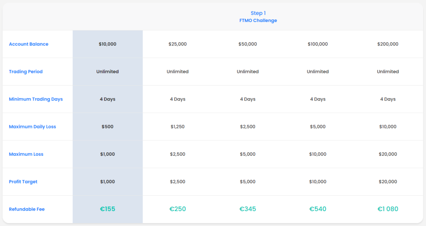The image size is (426, 226).
Task: Click the Maximum Loss row label
Action: point(26,154)
